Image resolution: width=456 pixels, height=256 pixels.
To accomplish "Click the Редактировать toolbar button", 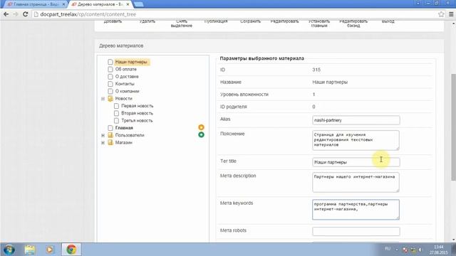I will tap(285, 21).
